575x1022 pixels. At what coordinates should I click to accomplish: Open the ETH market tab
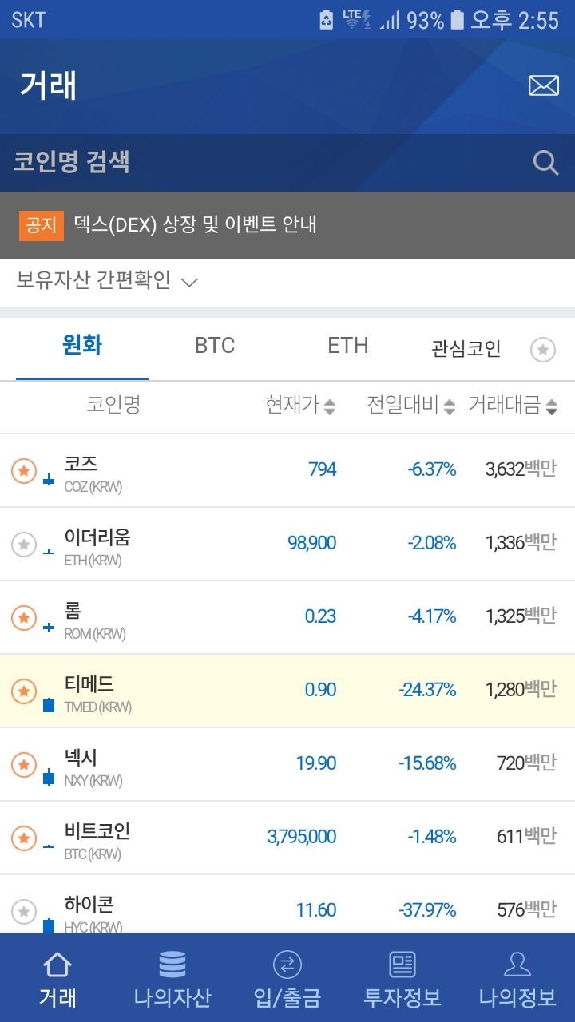tap(346, 345)
